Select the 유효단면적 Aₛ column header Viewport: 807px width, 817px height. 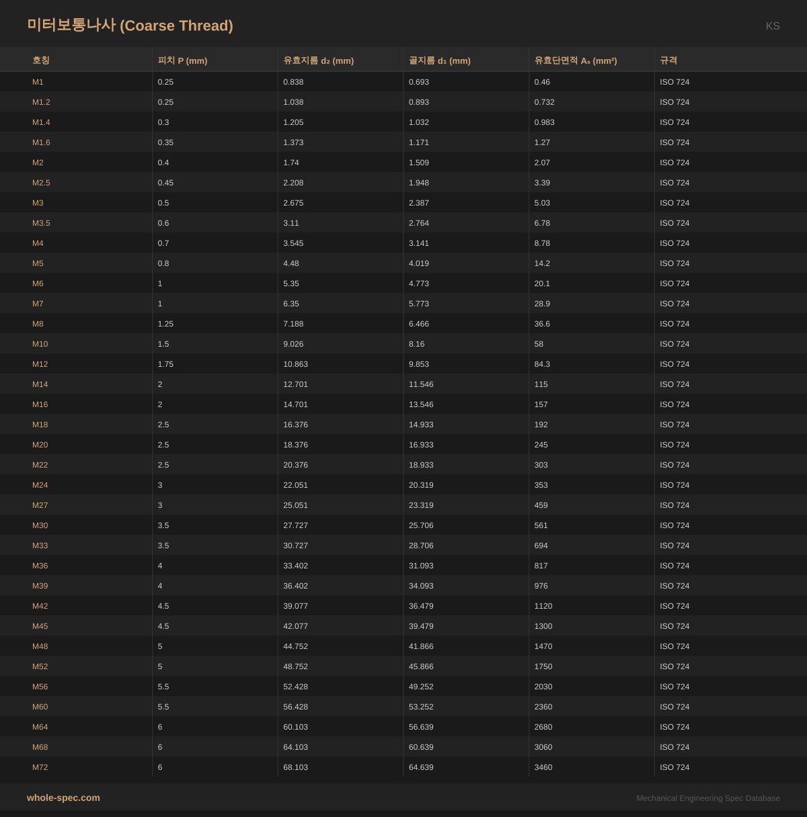[x=575, y=60]
